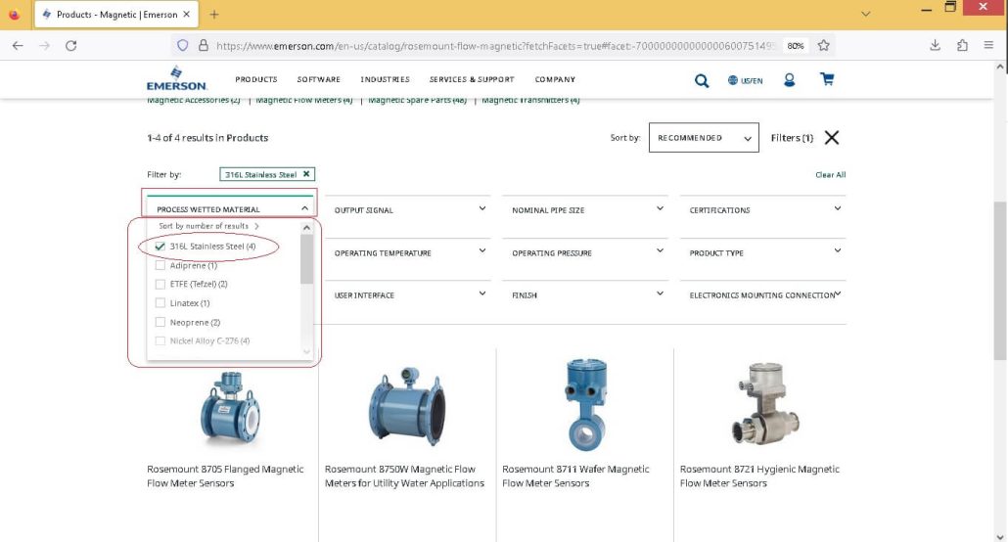Open Rosemount 8750W Magnetic Flow Meters link
1008x542 pixels.
(404, 475)
